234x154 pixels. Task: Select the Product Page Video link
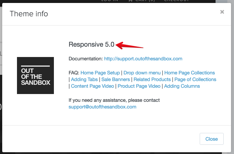[139, 86]
